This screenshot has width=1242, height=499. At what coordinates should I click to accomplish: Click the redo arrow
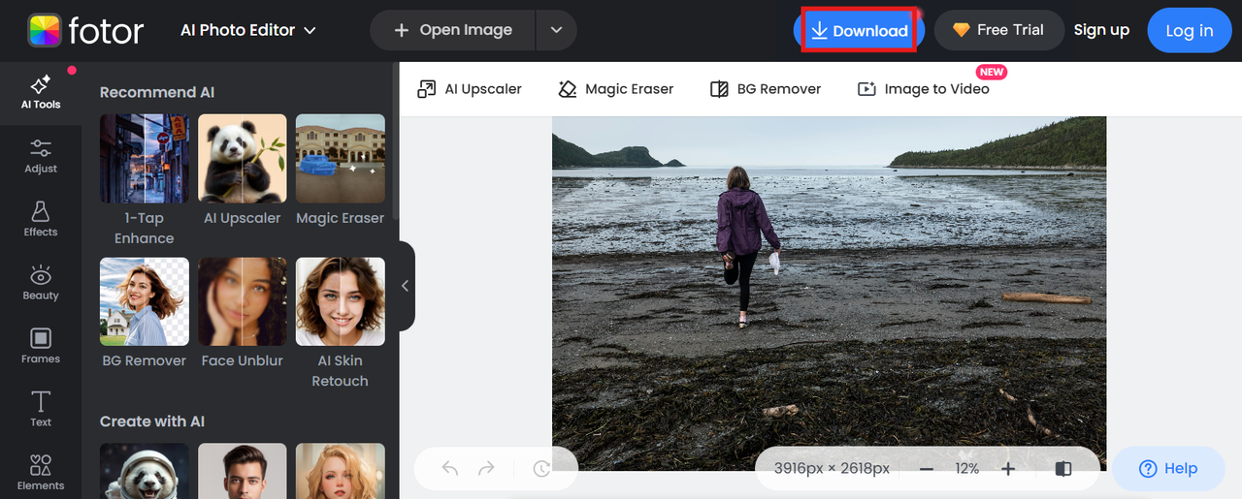[486, 469]
